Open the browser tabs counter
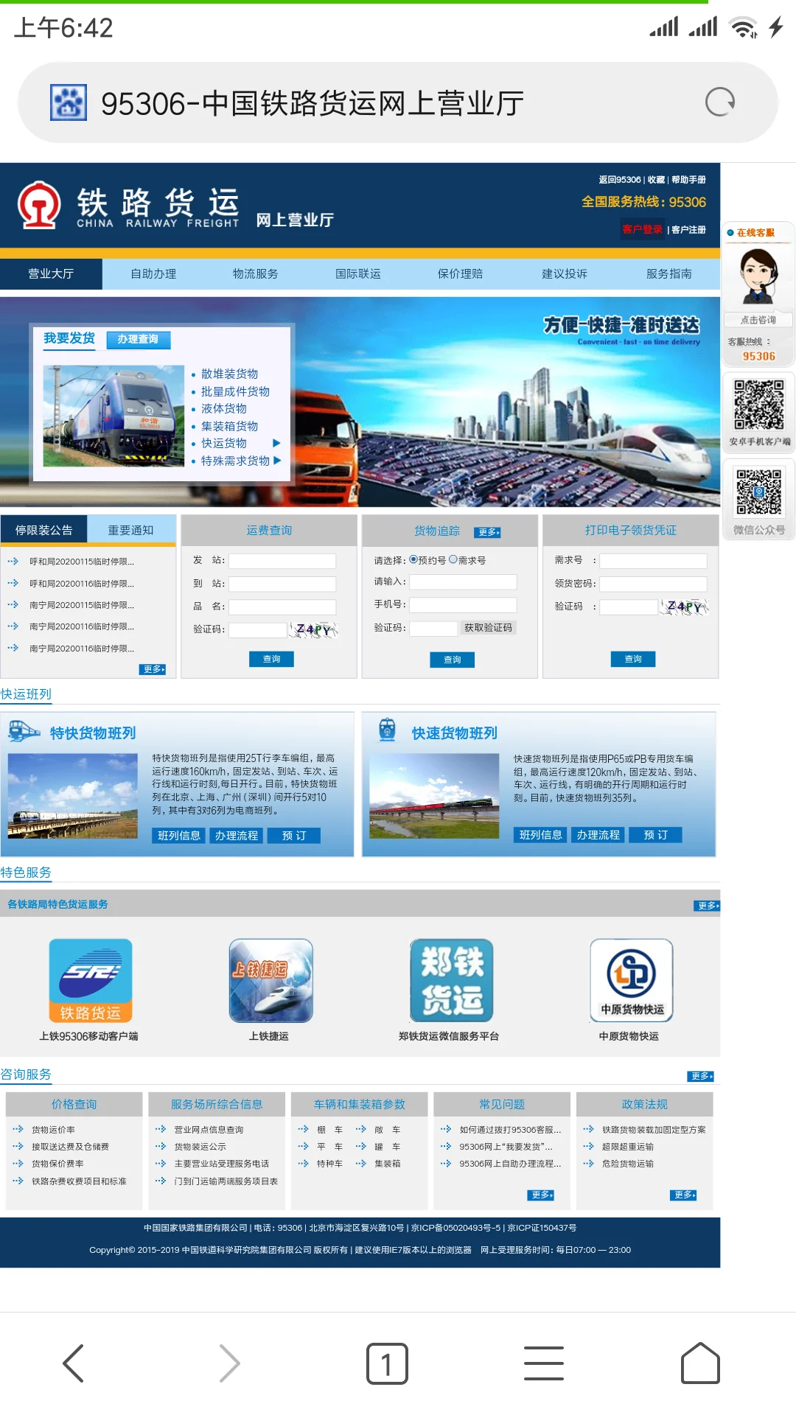This screenshot has height=1415, width=796. tap(387, 1363)
